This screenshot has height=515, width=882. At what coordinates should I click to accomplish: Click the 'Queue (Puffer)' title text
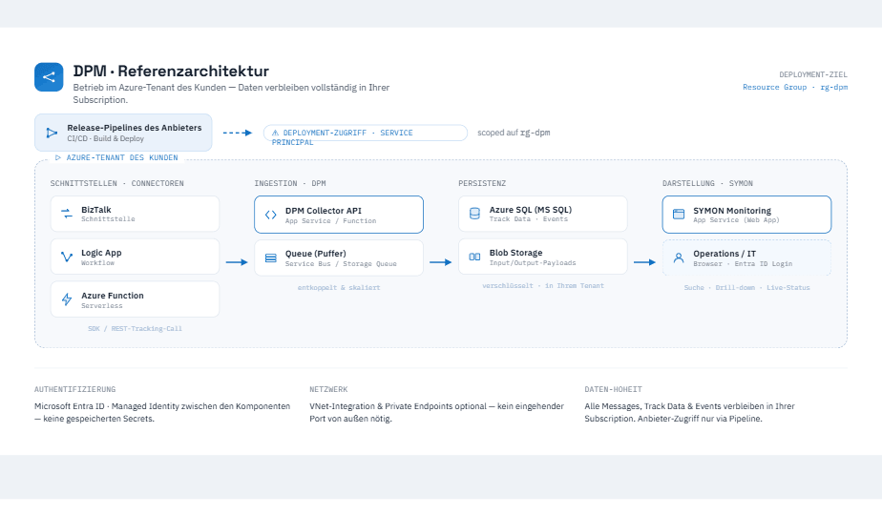(x=316, y=254)
